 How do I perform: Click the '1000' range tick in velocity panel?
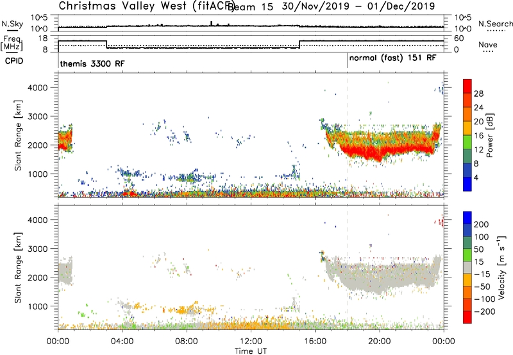pyautogui.click(x=37, y=306)
